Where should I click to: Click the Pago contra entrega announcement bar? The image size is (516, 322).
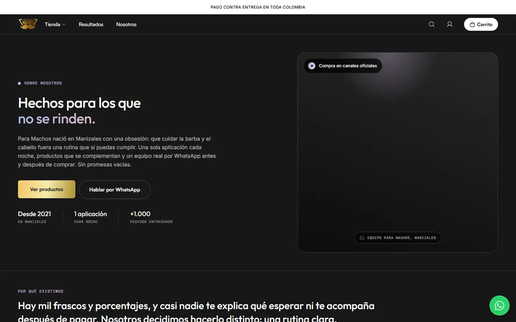click(x=258, y=7)
